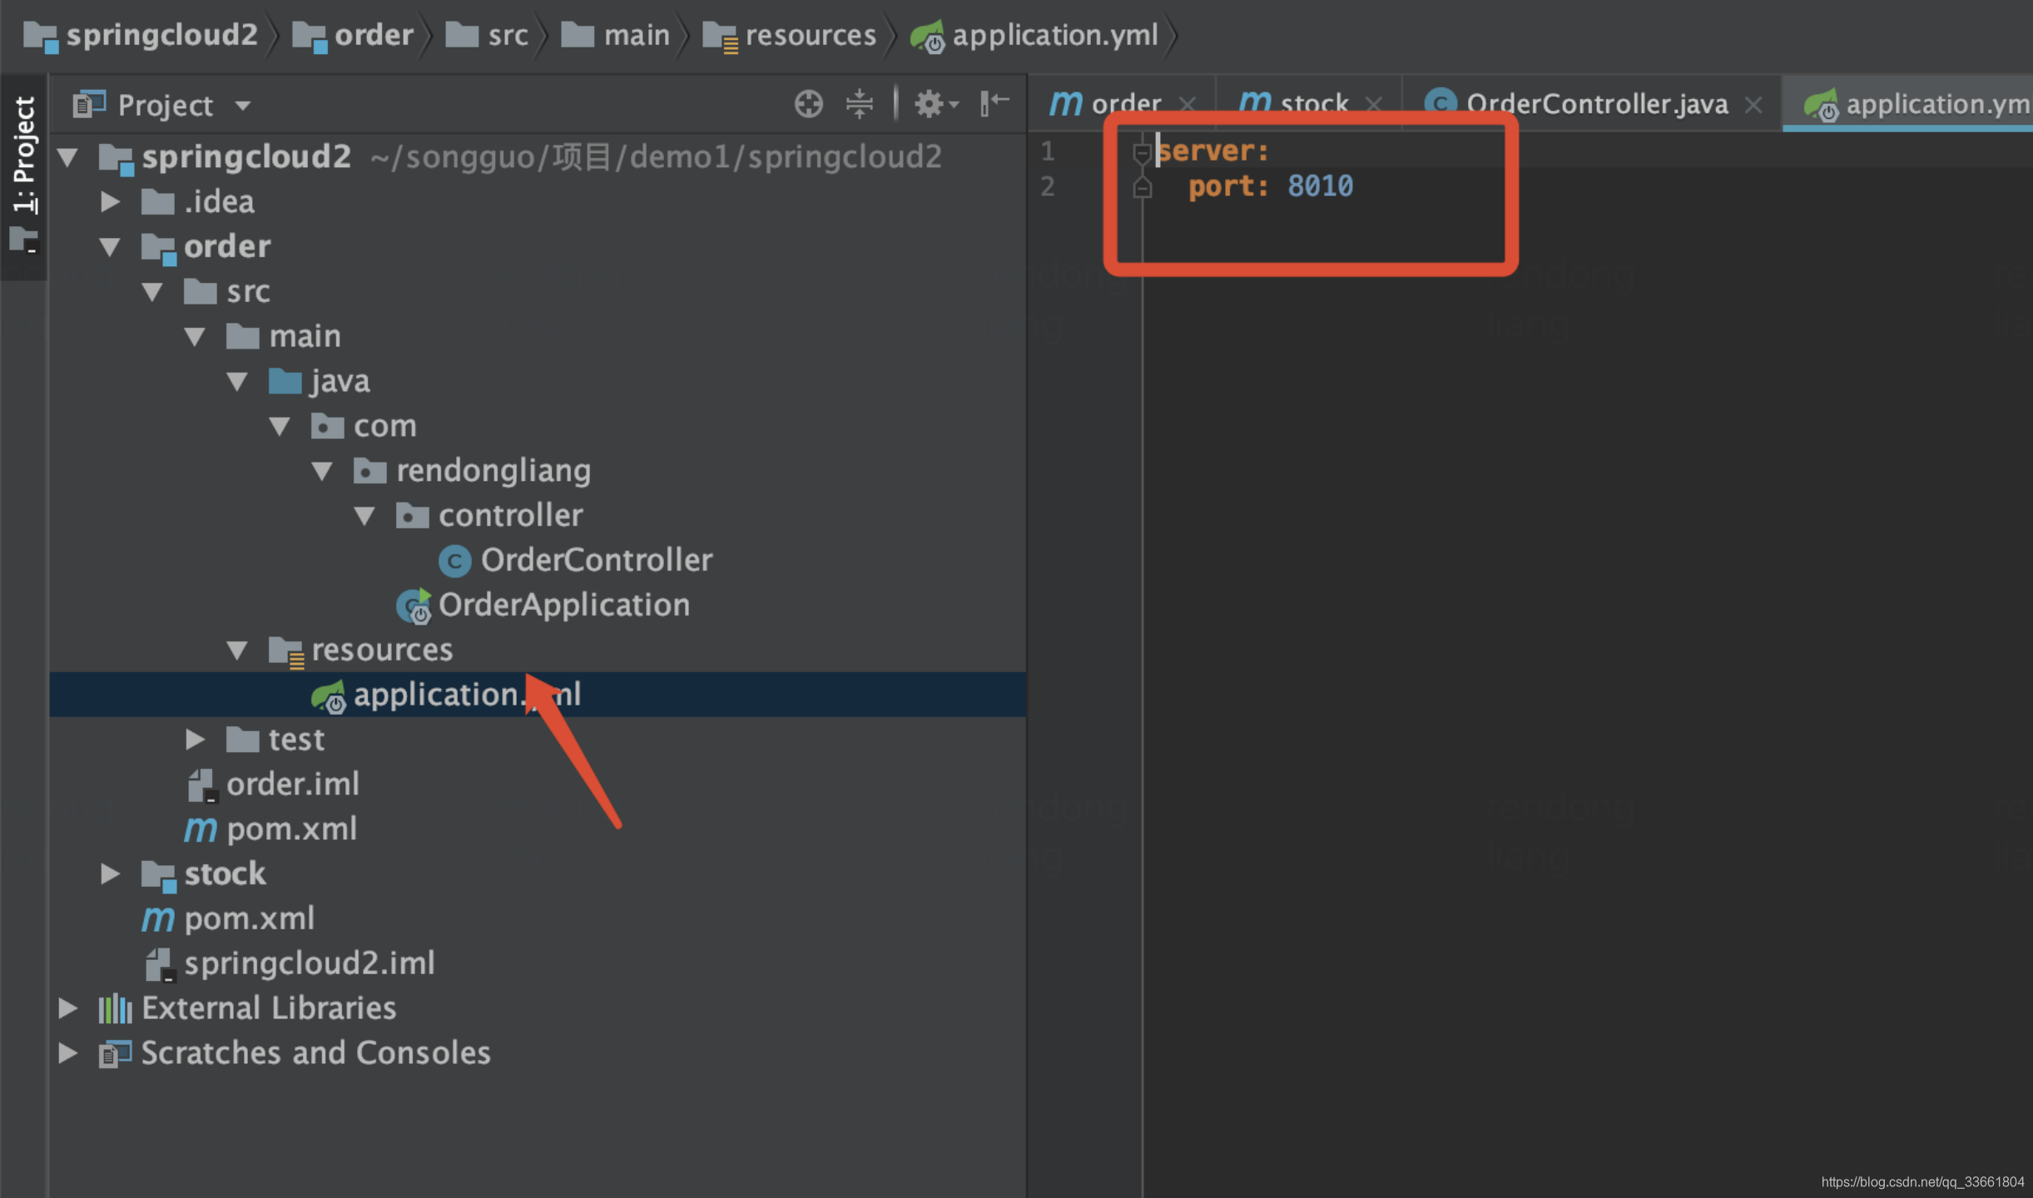The height and width of the screenshot is (1198, 2033).
Task: Click the order.iml file icon
Action: [x=201, y=785]
